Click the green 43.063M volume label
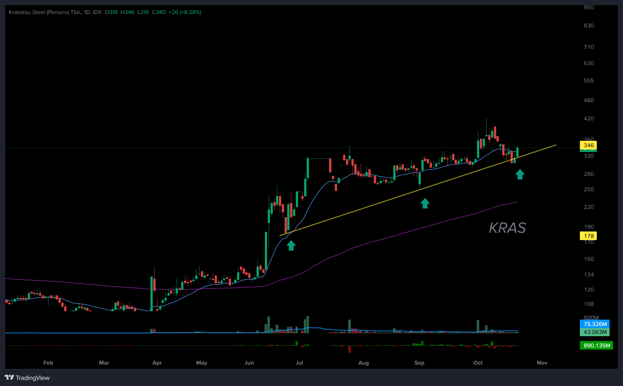The width and height of the screenshot is (623, 386). (x=595, y=332)
